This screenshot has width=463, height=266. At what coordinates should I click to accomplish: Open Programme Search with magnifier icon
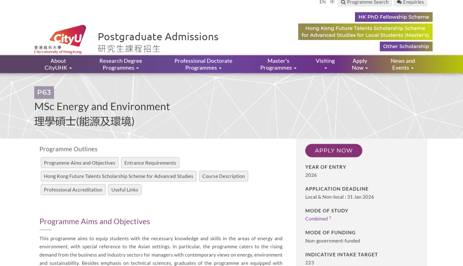365,3
